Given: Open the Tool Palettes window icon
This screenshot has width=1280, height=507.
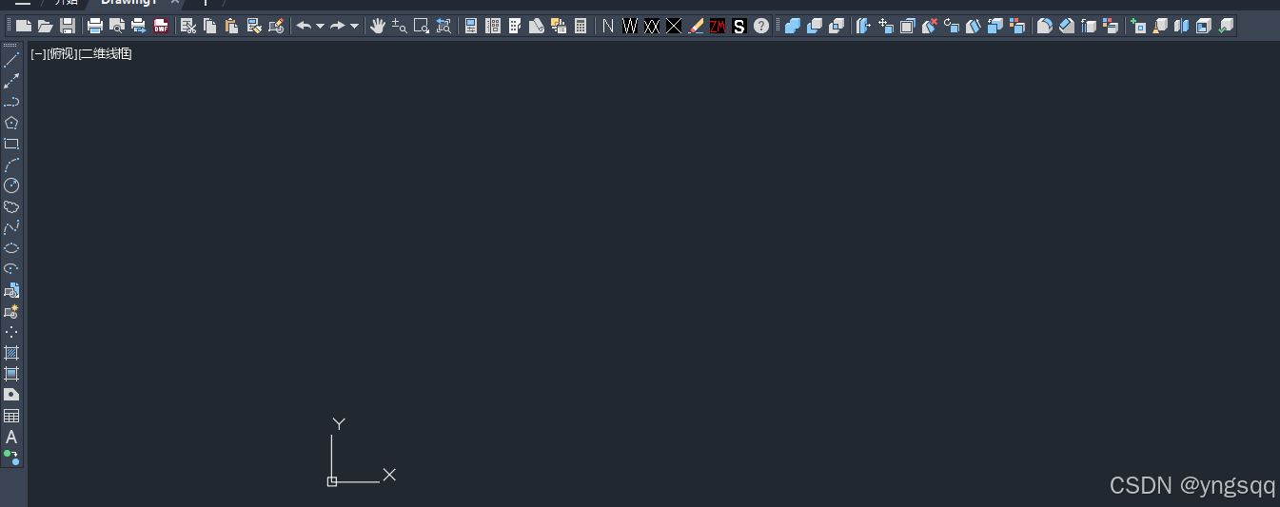Looking at the screenshot, I should [515, 26].
